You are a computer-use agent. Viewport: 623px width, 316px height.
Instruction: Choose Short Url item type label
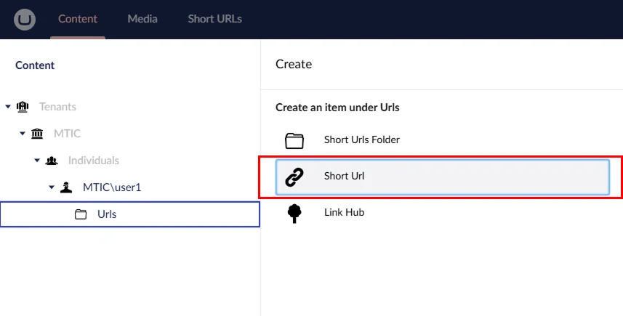pos(344,177)
